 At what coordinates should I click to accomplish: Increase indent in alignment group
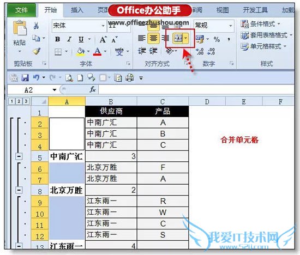point(153,51)
